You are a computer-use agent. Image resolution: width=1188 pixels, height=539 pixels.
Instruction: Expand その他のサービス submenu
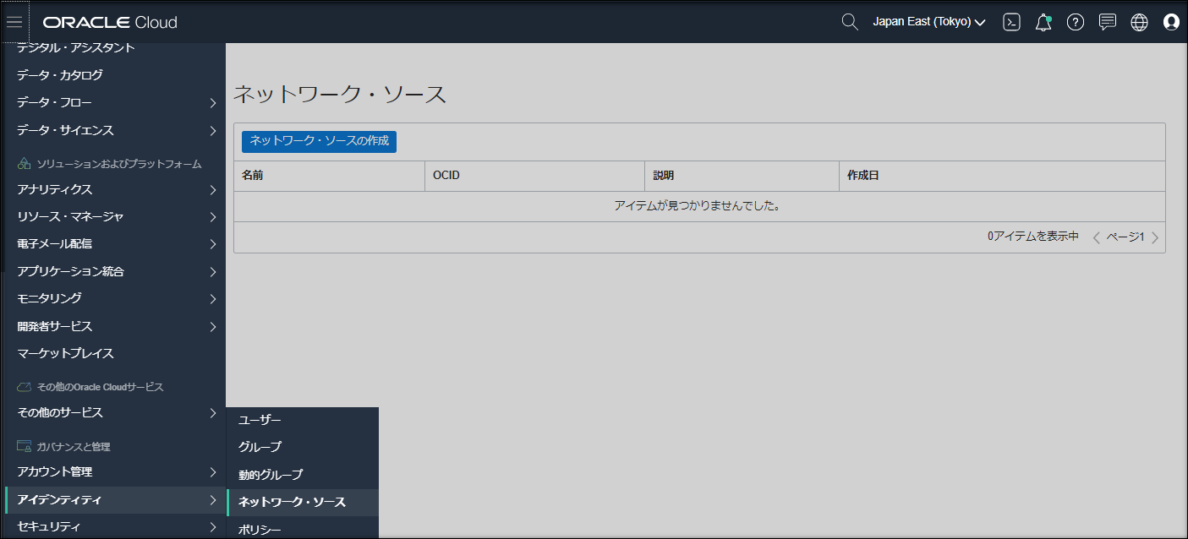click(x=115, y=413)
